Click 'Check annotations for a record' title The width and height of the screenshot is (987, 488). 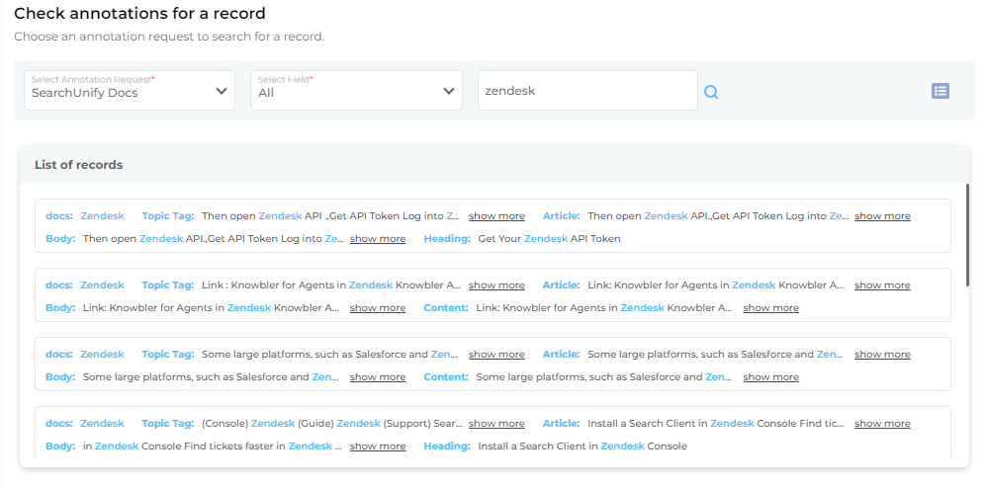[x=139, y=13]
